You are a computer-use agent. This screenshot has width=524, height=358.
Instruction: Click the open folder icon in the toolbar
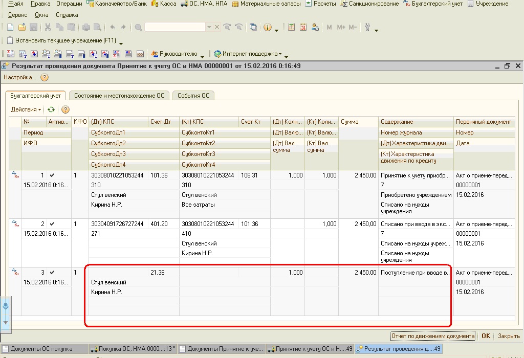pyautogui.click(x=22, y=27)
